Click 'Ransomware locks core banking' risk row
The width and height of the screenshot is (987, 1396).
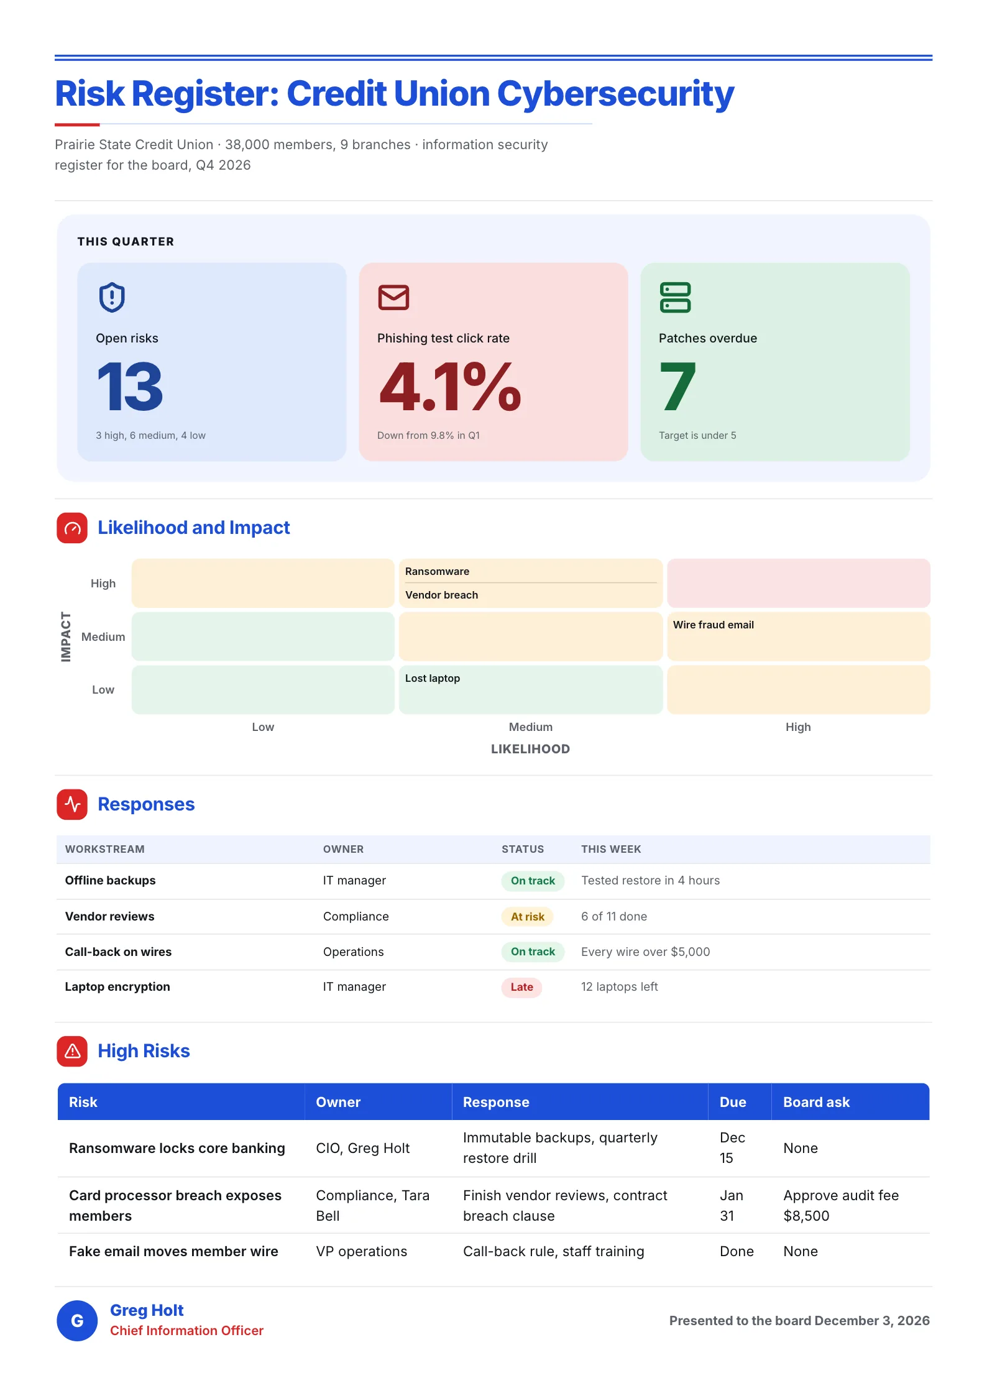click(x=177, y=1148)
